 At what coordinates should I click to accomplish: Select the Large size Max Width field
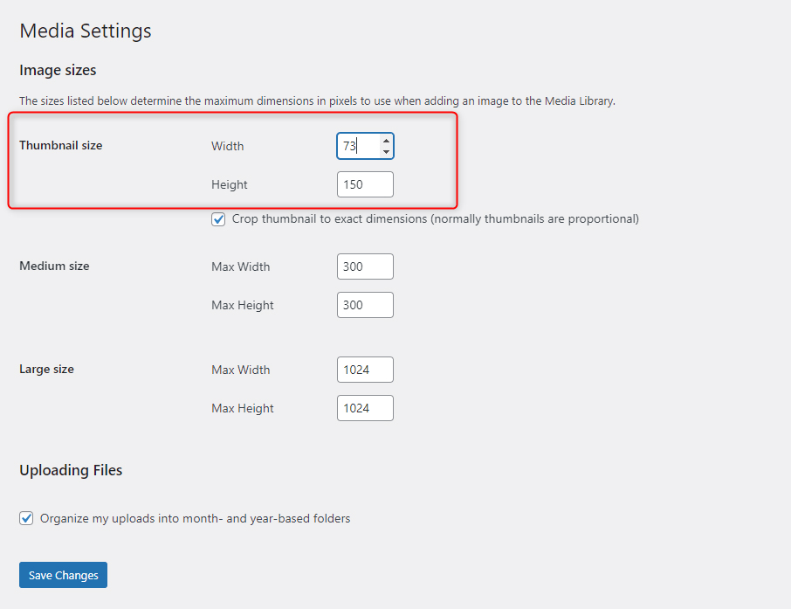point(364,370)
